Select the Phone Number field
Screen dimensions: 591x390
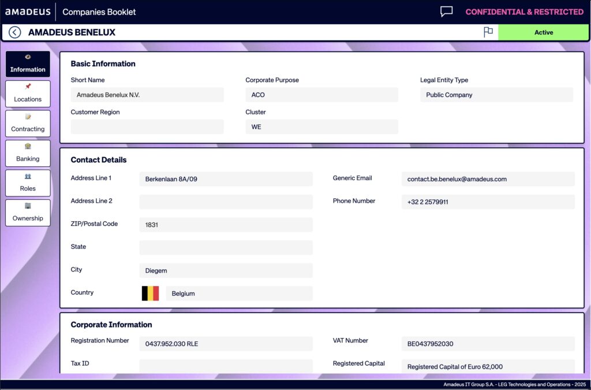(x=488, y=202)
